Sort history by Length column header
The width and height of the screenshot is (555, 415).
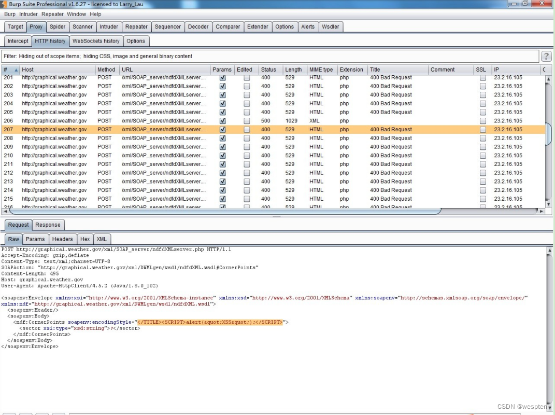pos(293,70)
